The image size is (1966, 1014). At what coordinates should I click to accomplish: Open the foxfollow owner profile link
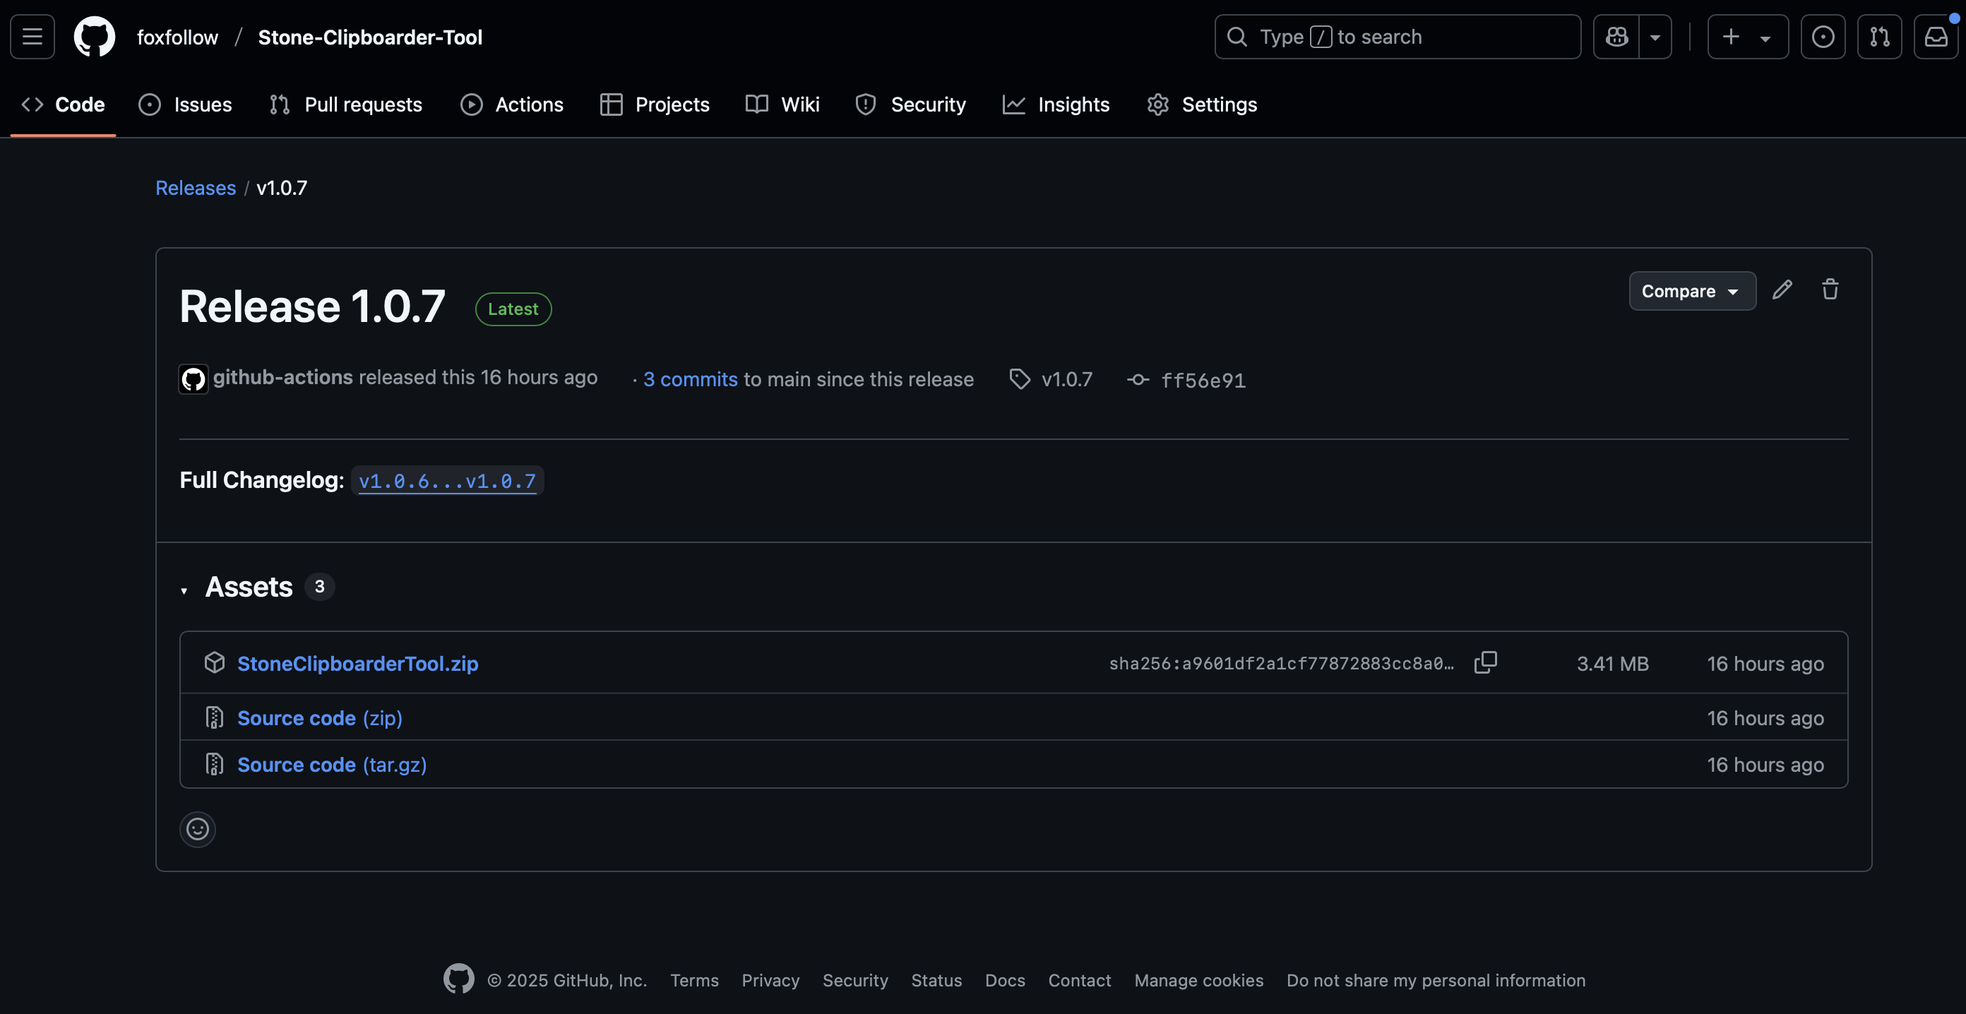click(177, 37)
